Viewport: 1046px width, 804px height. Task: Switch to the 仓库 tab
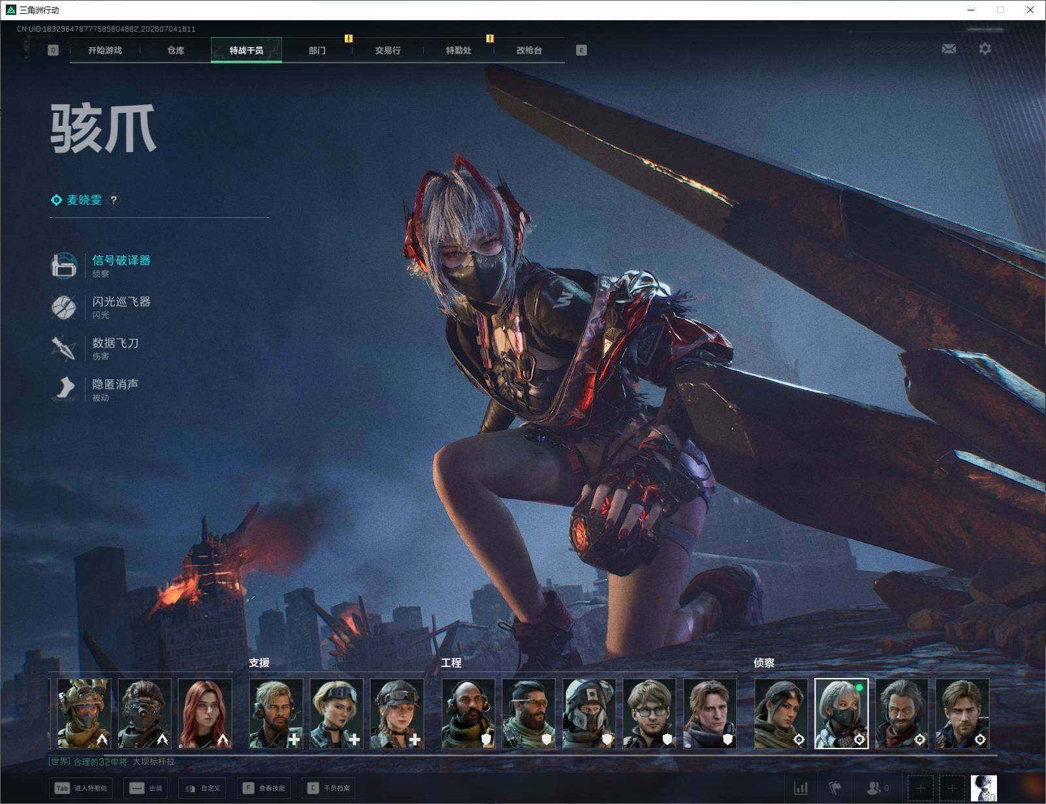click(176, 50)
